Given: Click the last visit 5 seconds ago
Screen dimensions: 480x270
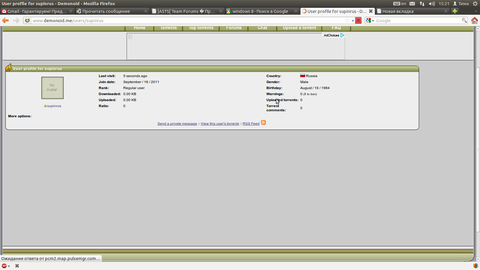Looking at the screenshot, I should (x=135, y=76).
